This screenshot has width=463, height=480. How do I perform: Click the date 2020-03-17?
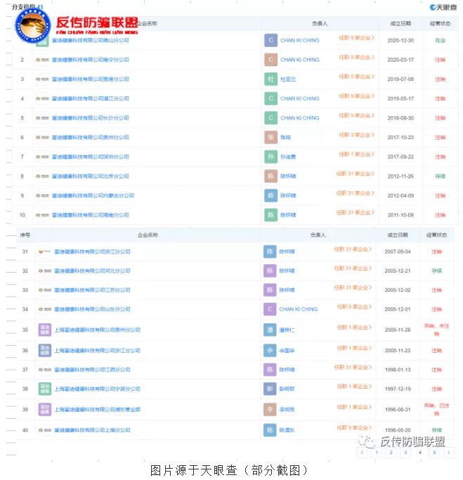pyautogui.click(x=400, y=60)
